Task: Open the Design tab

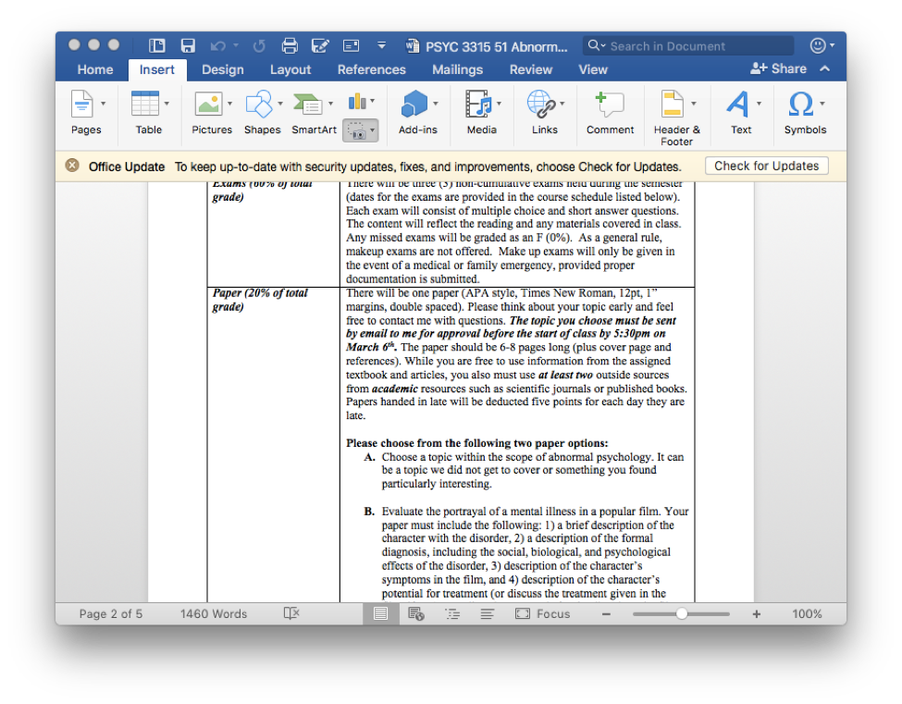Action: pyautogui.click(x=223, y=69)
